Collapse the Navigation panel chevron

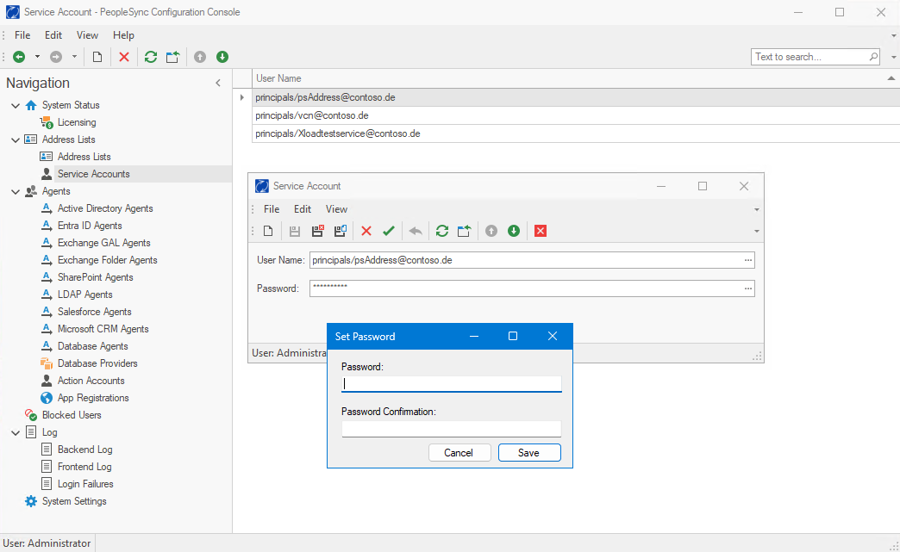click(x=218, y=84)
